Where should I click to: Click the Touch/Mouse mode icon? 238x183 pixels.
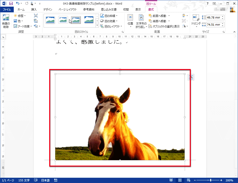tap(32, 3)
